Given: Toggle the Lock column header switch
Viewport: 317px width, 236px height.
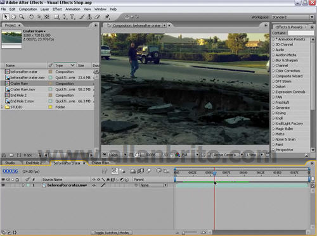Looking at the screenshot, I should pos(17,180).
